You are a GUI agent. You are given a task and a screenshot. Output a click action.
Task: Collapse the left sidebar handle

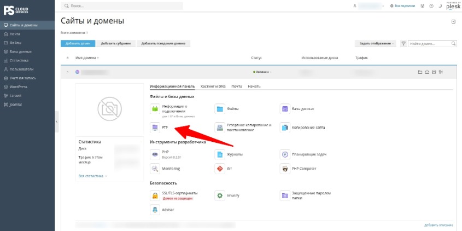coord(56,122)
